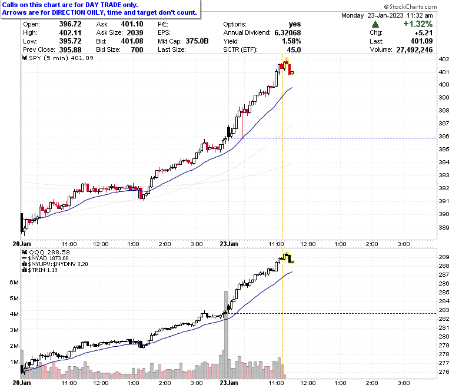Click the tallest gray volume bar in QQQ panel
The width and height of the screenshot is (459, 388).
(226, 334)
